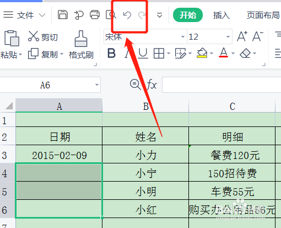Open font group dialog launcher
The width and height of the screenshot is (281, 228).
(264, 64)
